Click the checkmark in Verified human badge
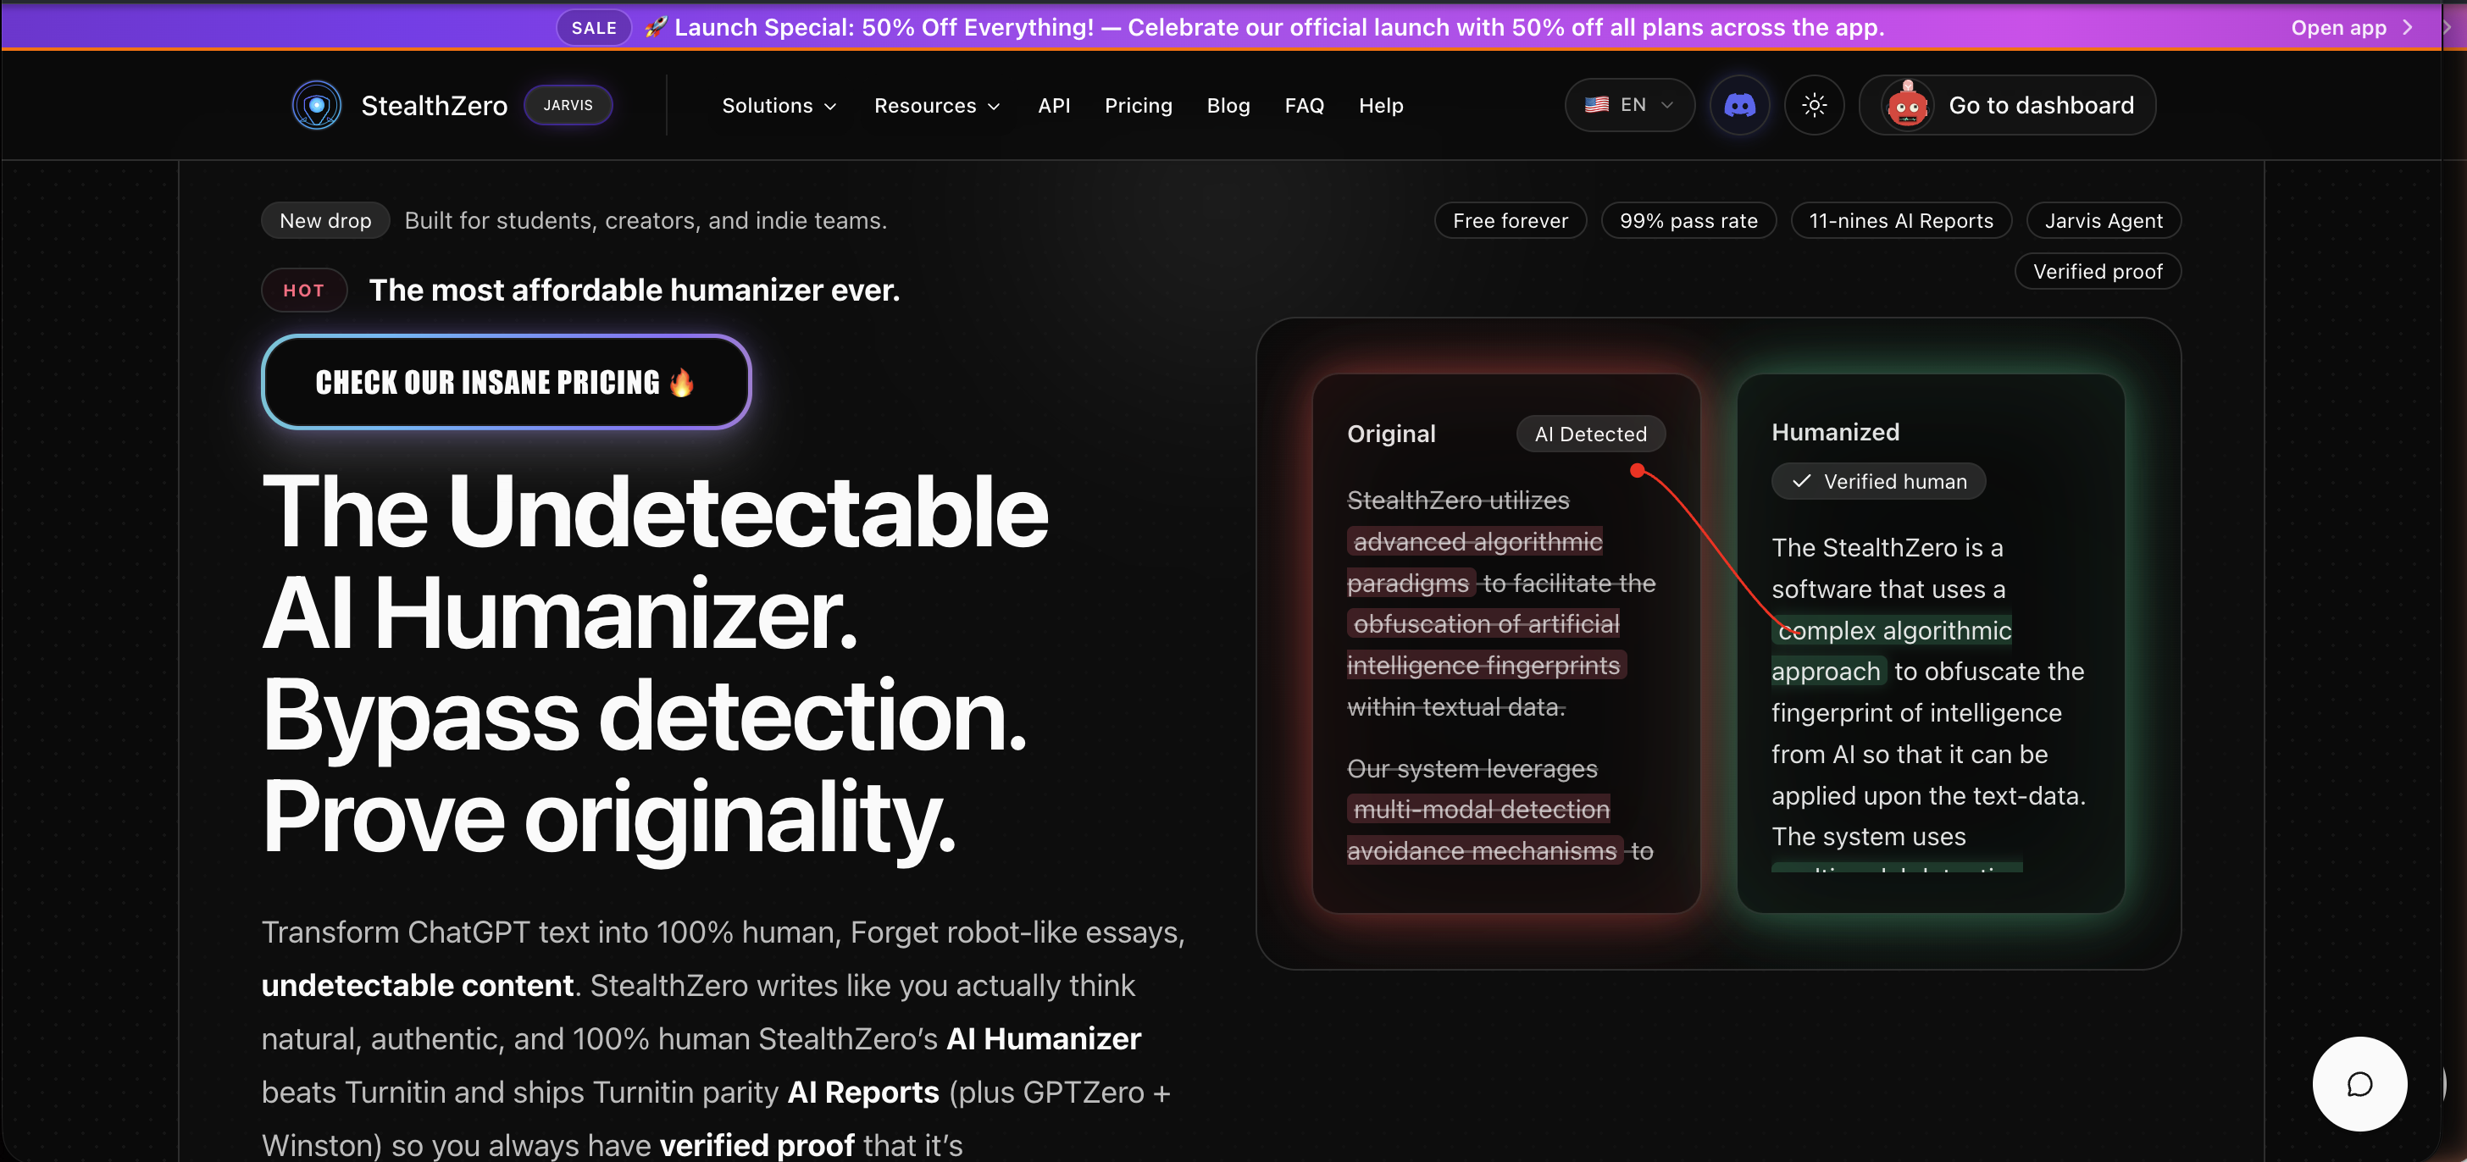2467x1162 pixels. (1801, 481)
